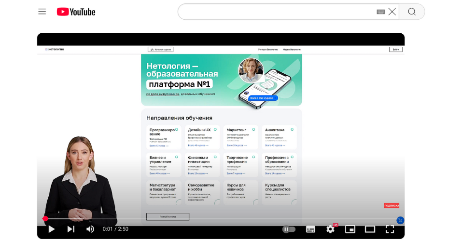Open the YouTube hamburger guide menu
This screenshot has width=461, height=241.
tap(42, 12)
